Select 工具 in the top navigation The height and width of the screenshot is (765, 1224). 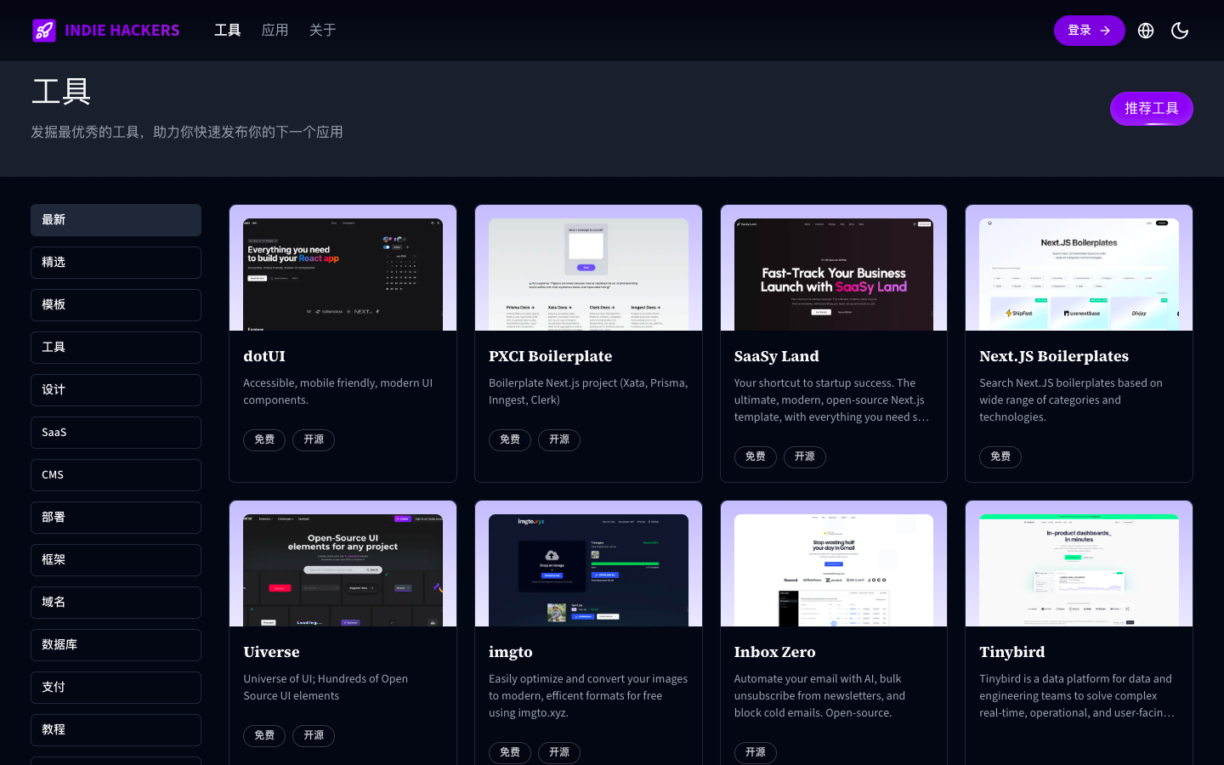pyautogui.click(x=227, y=30)
